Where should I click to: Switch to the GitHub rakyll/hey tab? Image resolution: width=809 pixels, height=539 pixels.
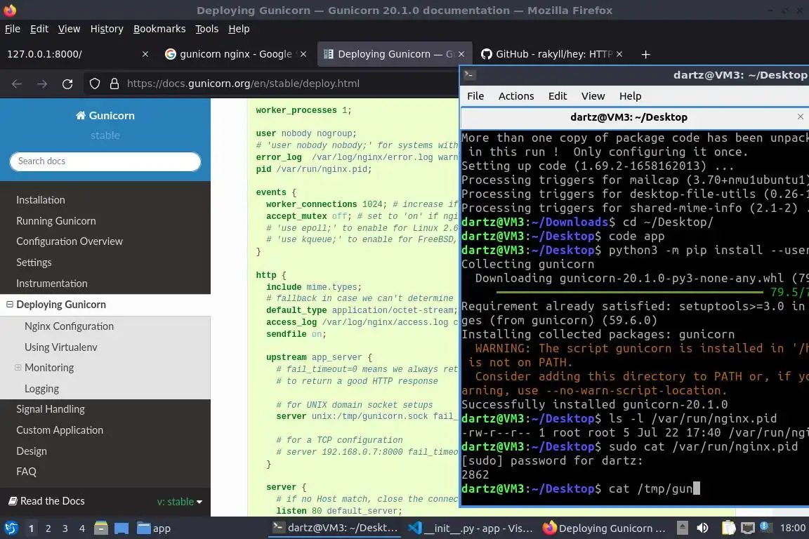point(551,54)
